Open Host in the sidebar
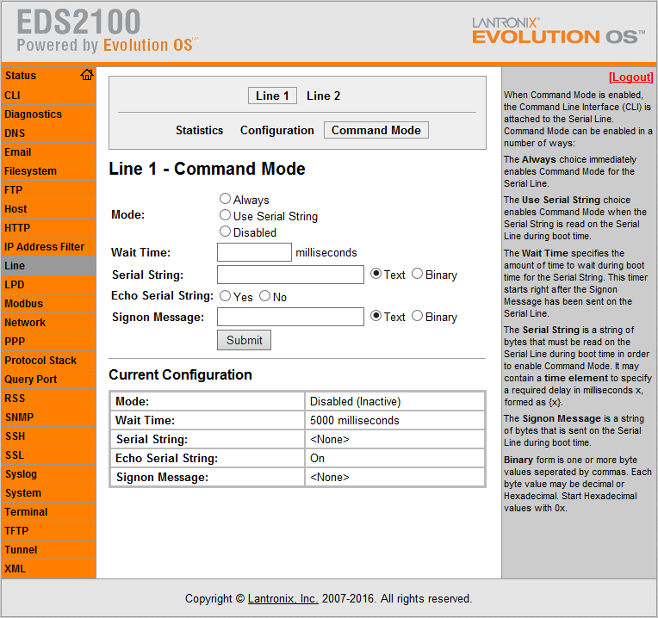The image size is (658, 618). tap(49, 209)
